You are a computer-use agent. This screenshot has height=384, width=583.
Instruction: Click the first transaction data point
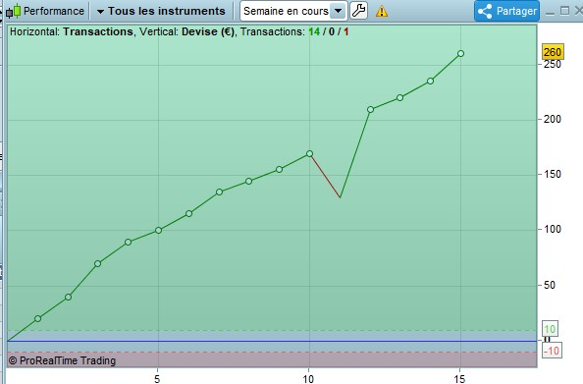pyautogui.click(x=37, y=318)
